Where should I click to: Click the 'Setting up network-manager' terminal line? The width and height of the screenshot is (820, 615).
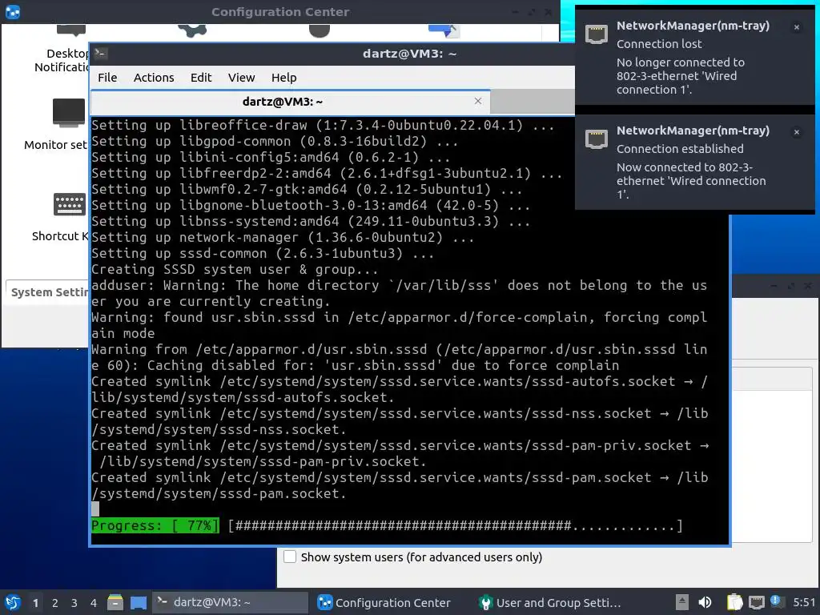click(283, 237)
